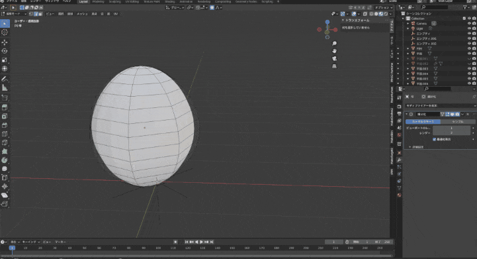Select the シンプル subdivision type button
Viewport: 477px width, 259px height.
pos(458,122)
